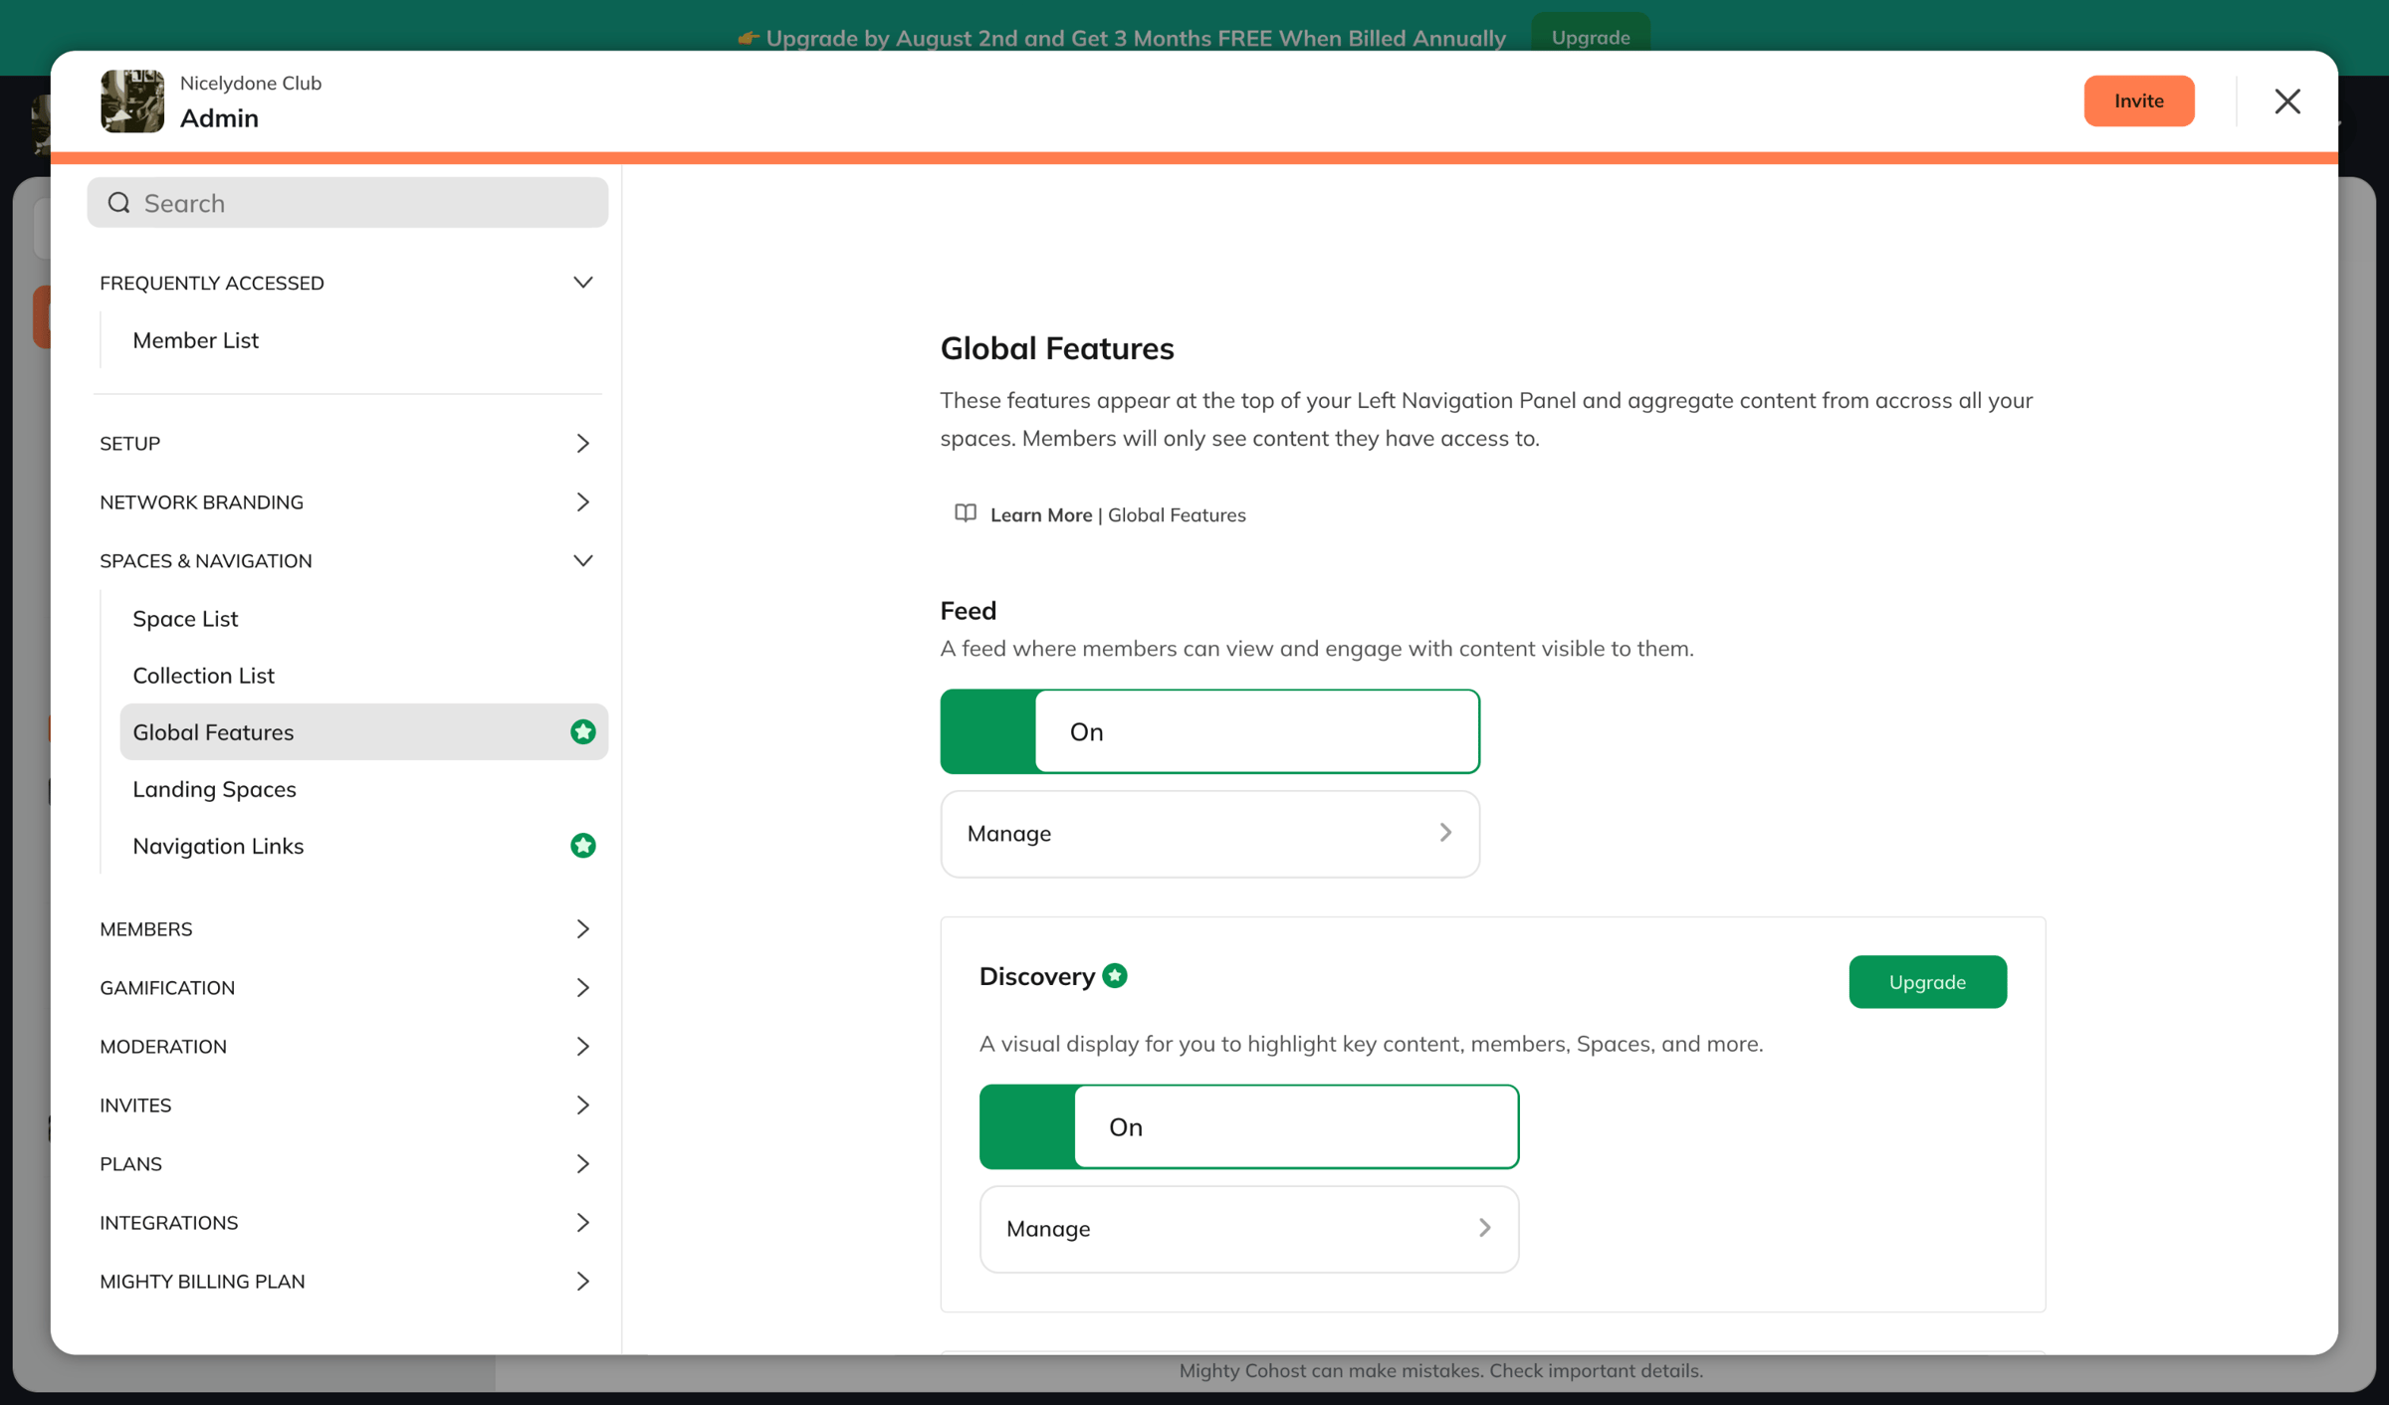The height and width of the screenshot is (1405, 2389).
Task: Click the arrow on Discovery Manage row
Action: pos(1484,1228)
